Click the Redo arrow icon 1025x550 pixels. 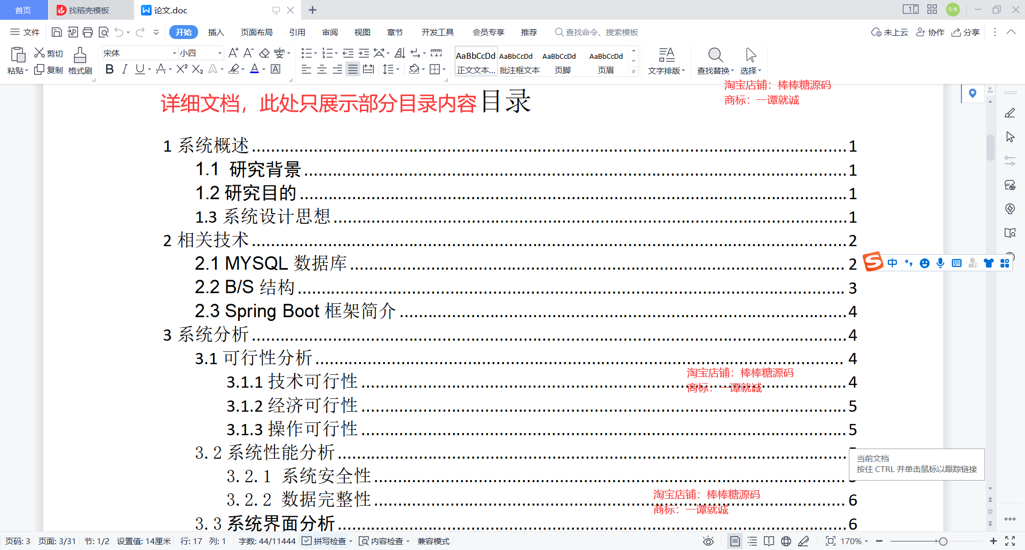click(140, 32)
